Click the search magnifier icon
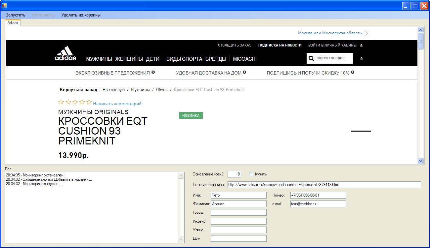This screenshot has width=430, height=248. pos(311,59)
